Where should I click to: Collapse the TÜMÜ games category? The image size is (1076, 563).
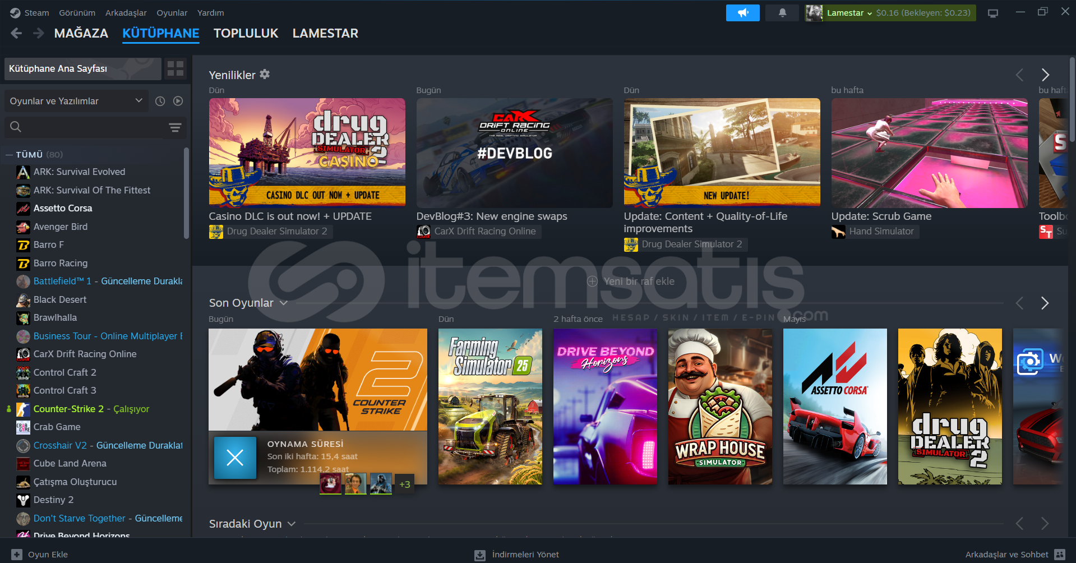point(9,154)
